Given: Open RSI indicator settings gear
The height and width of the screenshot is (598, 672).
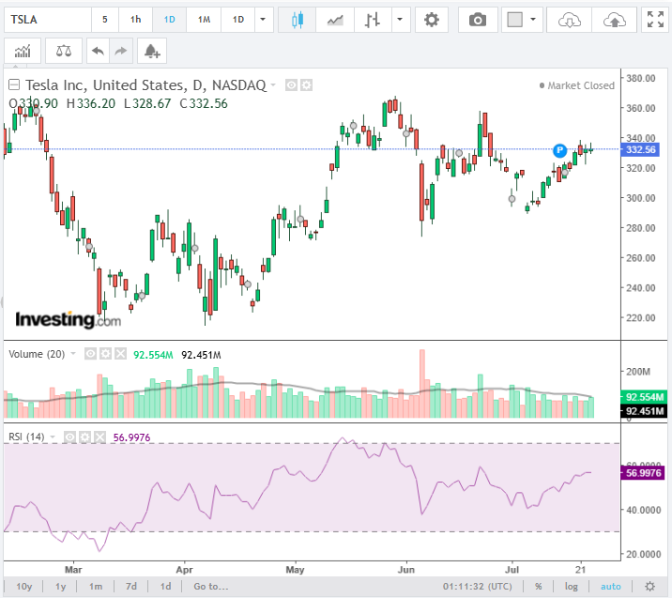Looking at the screenshot, I should tap(84, 437).
